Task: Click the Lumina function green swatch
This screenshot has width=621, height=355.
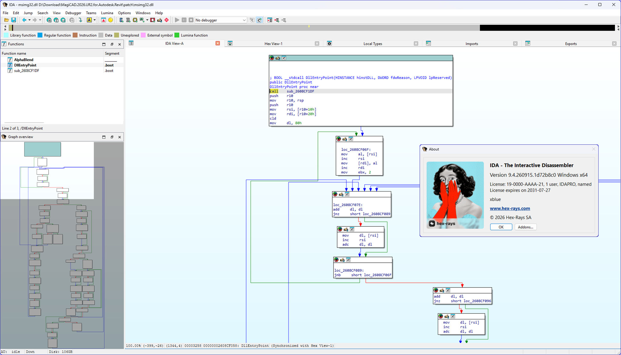Action: coord(177,35)
